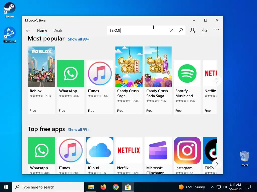Open the Steam desktop shortcut
This screenshot has height=192, width=257.
click(10, 10)
